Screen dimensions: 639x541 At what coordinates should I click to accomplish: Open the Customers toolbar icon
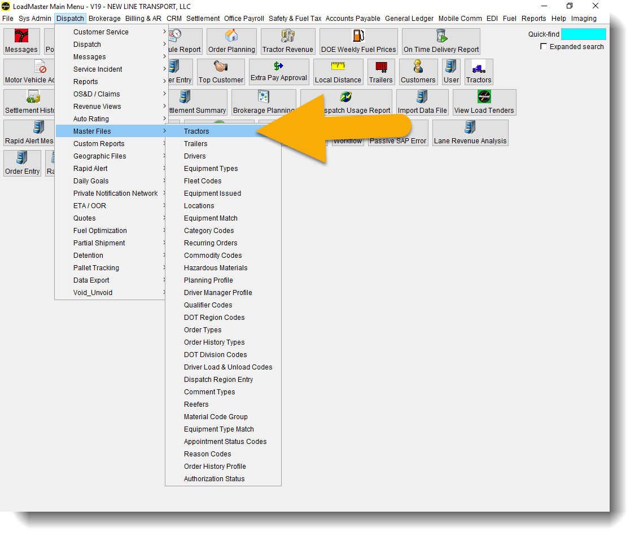pos(418,72)
